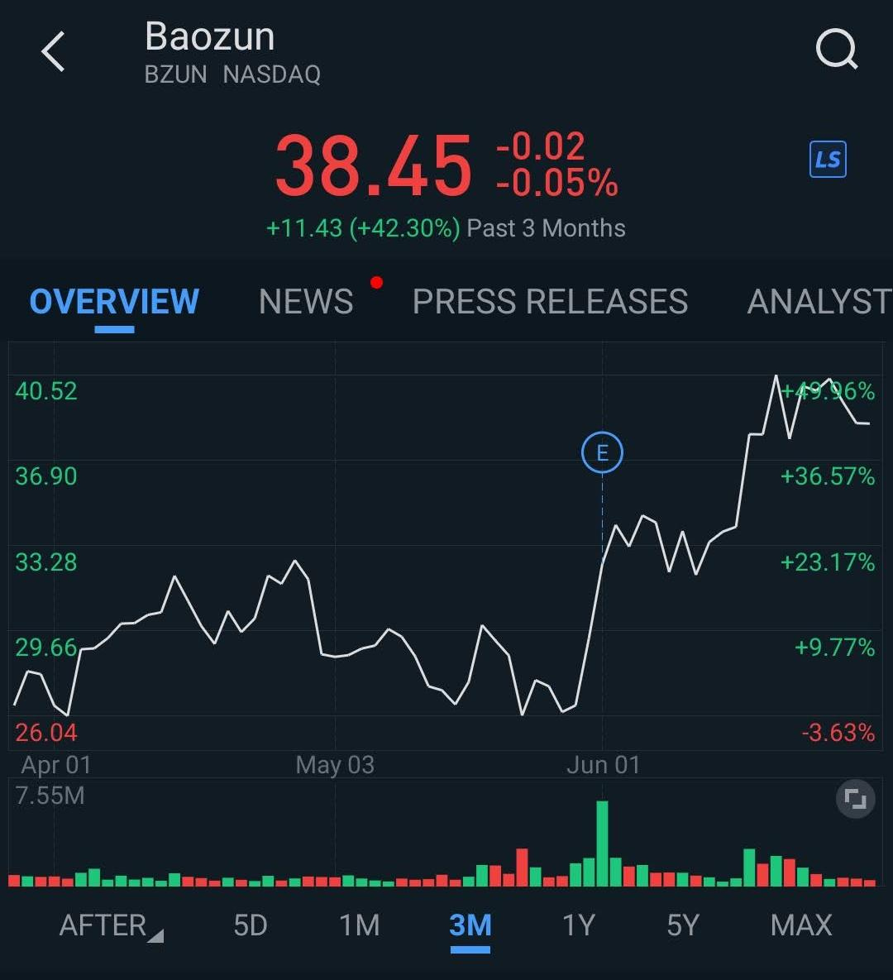Open the earnings E marker on chart
The image size is (893, 980).
[x=602, y=452]
